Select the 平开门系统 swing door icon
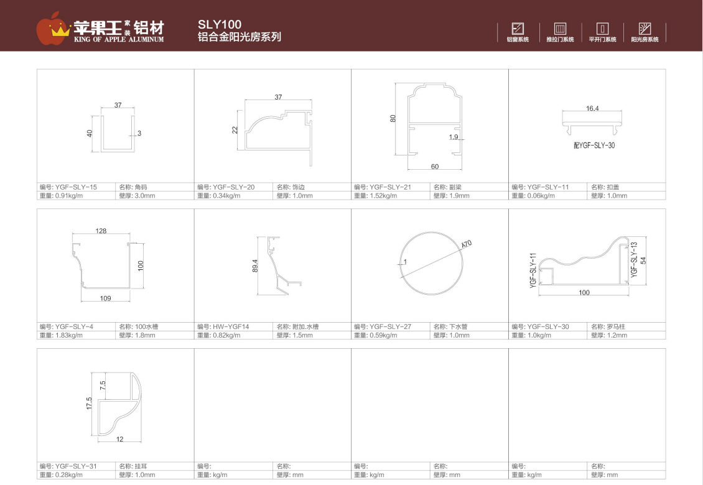 (602, 28)
